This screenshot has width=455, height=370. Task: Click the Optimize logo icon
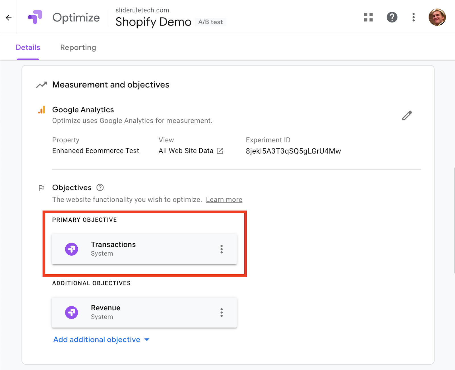[x=35, y=17]
